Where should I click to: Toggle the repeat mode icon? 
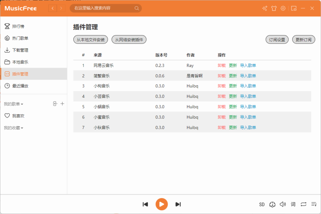tap(303, 204)
